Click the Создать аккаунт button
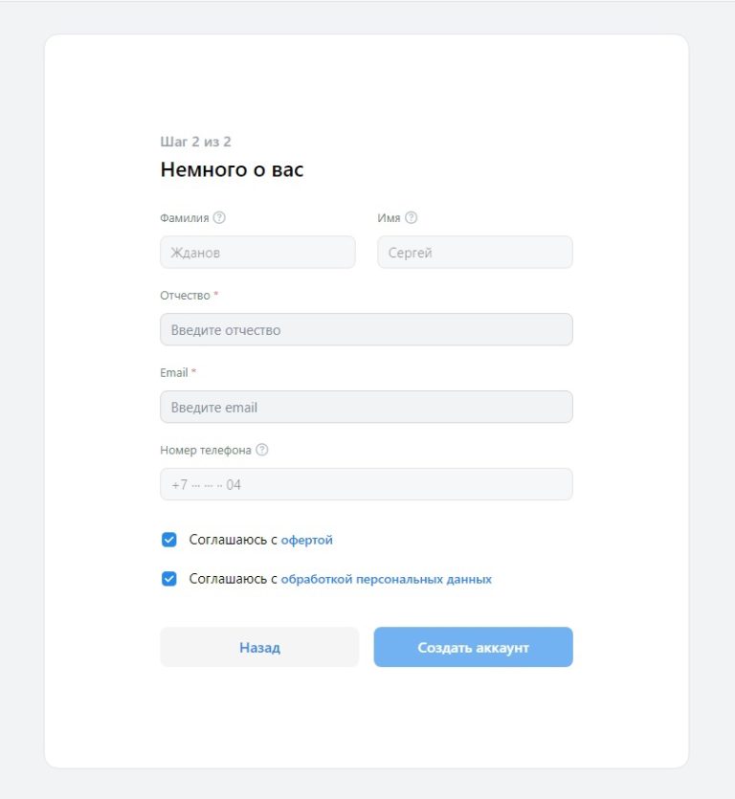The image size is (735, 799). click(x=473, y=647)
